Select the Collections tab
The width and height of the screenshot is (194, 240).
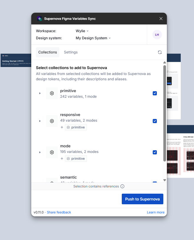47,52
